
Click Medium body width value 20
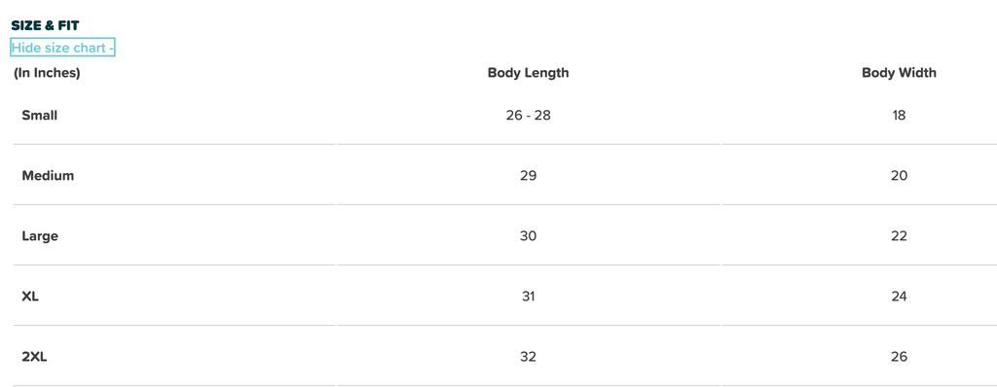click(x=899, y=176)
